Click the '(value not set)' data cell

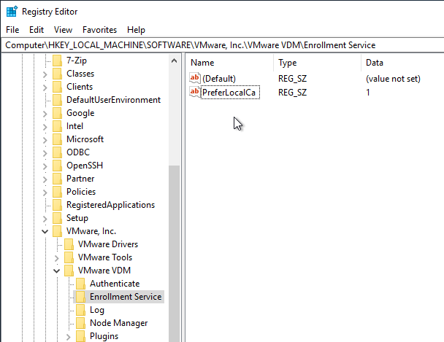tap(393, 79)
